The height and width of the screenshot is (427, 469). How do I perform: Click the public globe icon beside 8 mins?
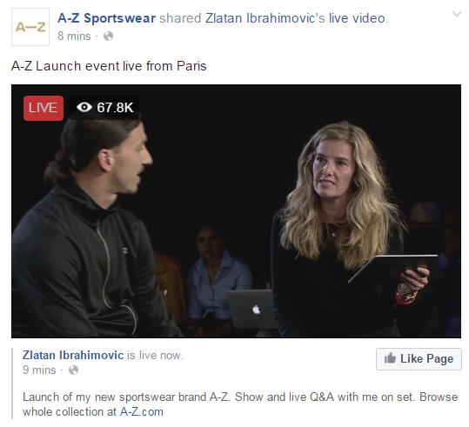pyautogui.click(x=108, y=37)
